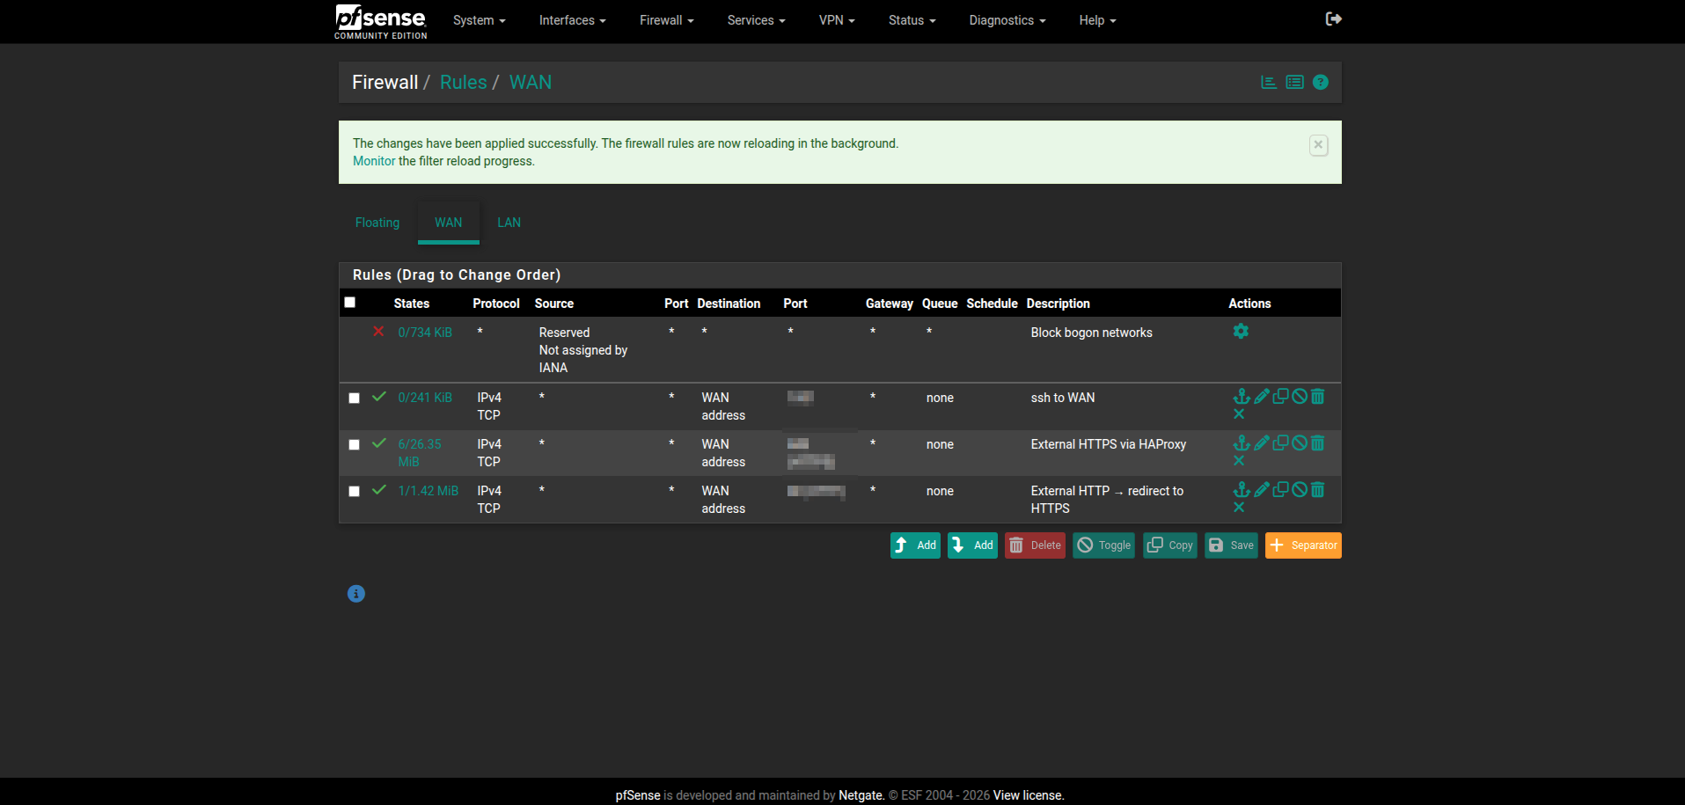Viewport: 1685px width, 805px height.
Task: Add a Separator to rules
Action: pos(1303,545)
